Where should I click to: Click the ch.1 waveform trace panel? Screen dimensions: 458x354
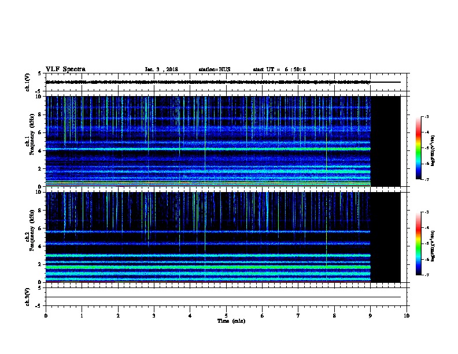pos(226,82)
